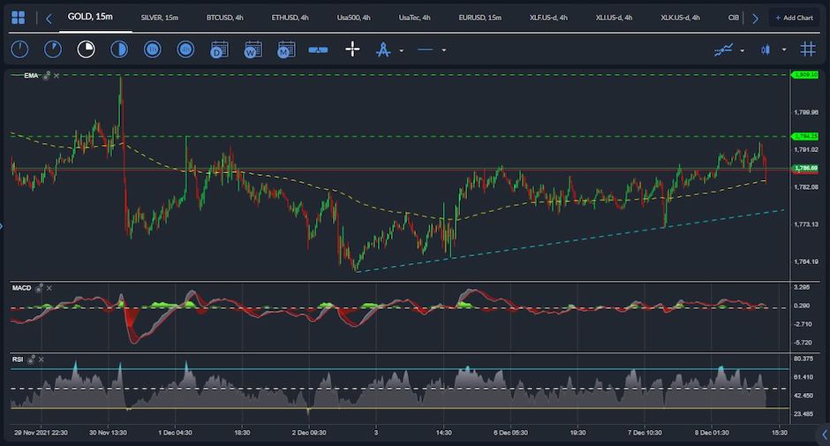Viewport: 830px width, 446px height.
Task: Toggle the chart grid lines icon
Action: tap(807, 49)
